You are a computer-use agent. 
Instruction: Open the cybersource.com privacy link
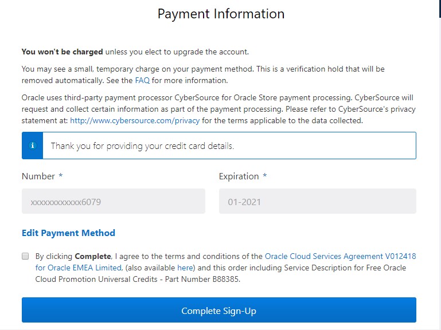(135, 120)
